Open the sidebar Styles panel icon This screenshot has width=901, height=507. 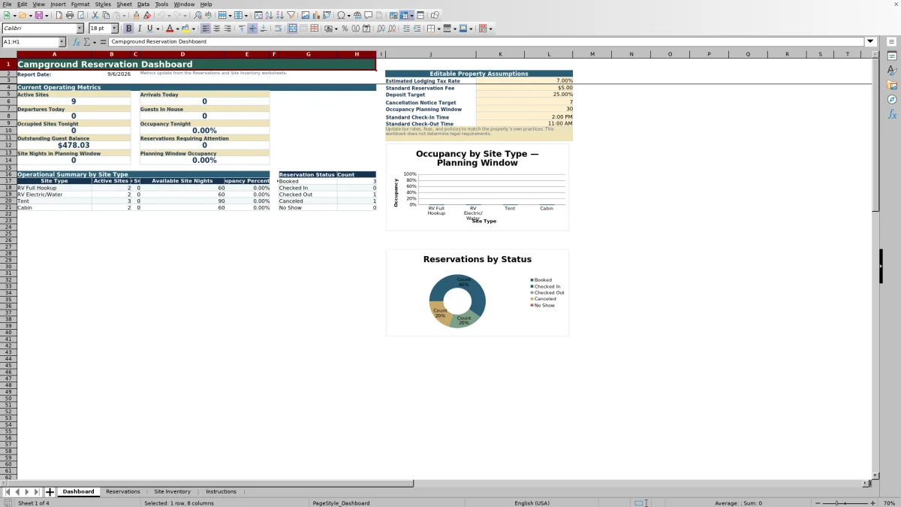(x=892, y=71)
